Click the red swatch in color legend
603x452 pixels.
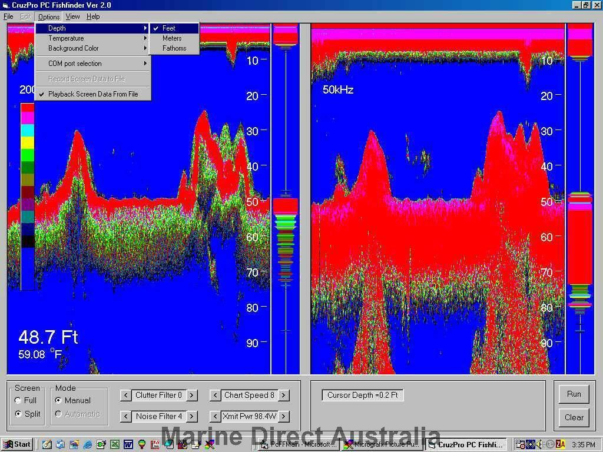tap(27, 108)
